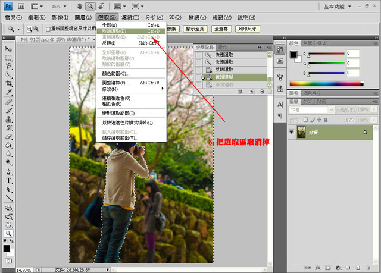Select the Healing Brush tool
The height and width of the screenshot is (273, 381).
coord(8,102)
